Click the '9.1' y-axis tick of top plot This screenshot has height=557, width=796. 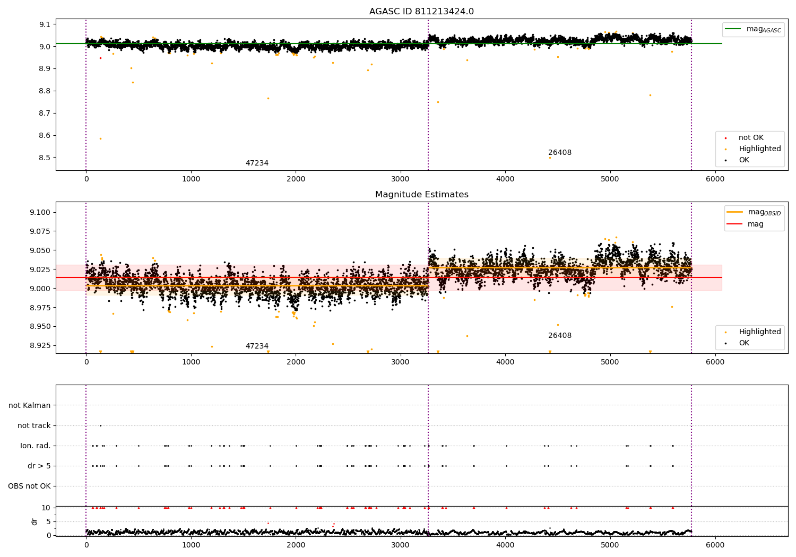point(45,24)
